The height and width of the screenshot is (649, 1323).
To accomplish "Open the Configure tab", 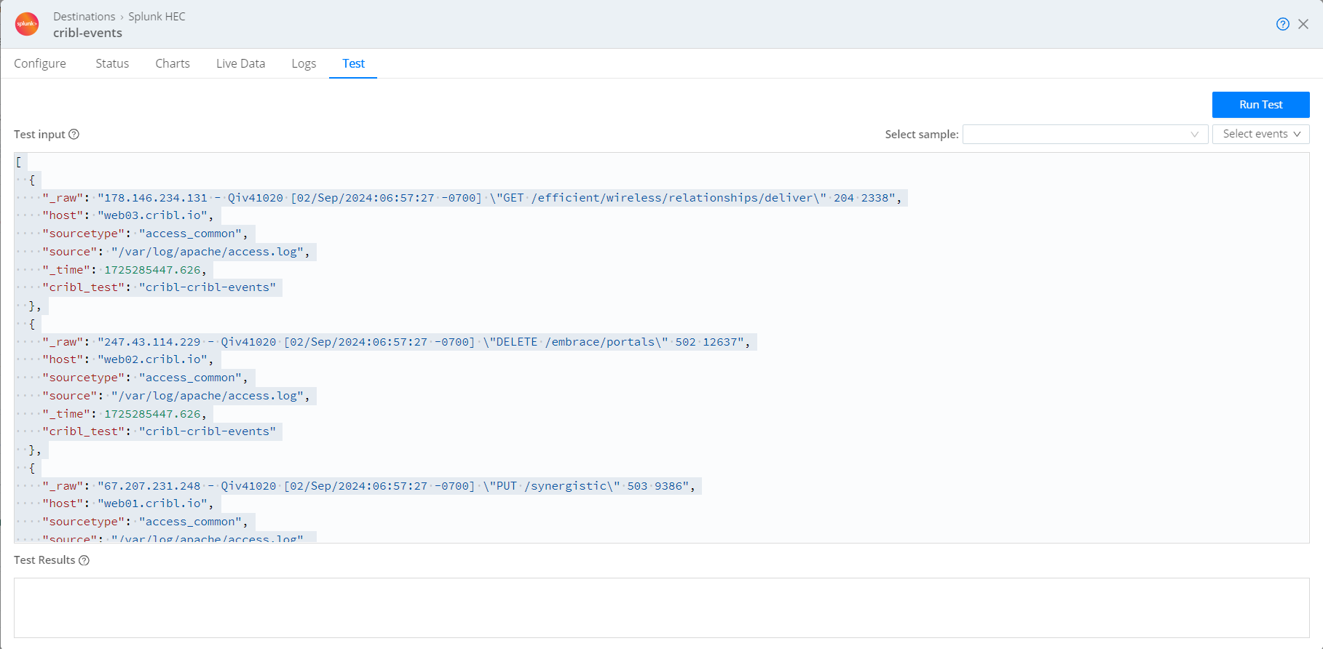I will coord(40,63).
